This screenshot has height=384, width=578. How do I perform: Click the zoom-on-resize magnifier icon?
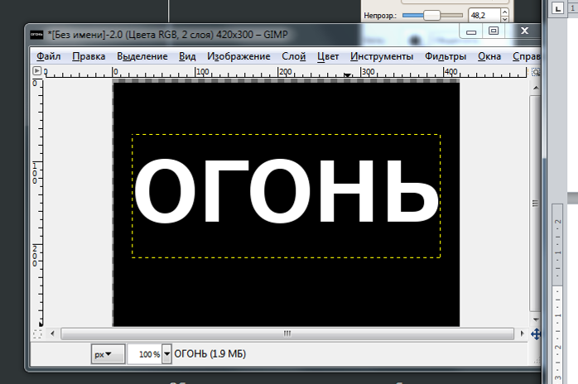[536, 72]
